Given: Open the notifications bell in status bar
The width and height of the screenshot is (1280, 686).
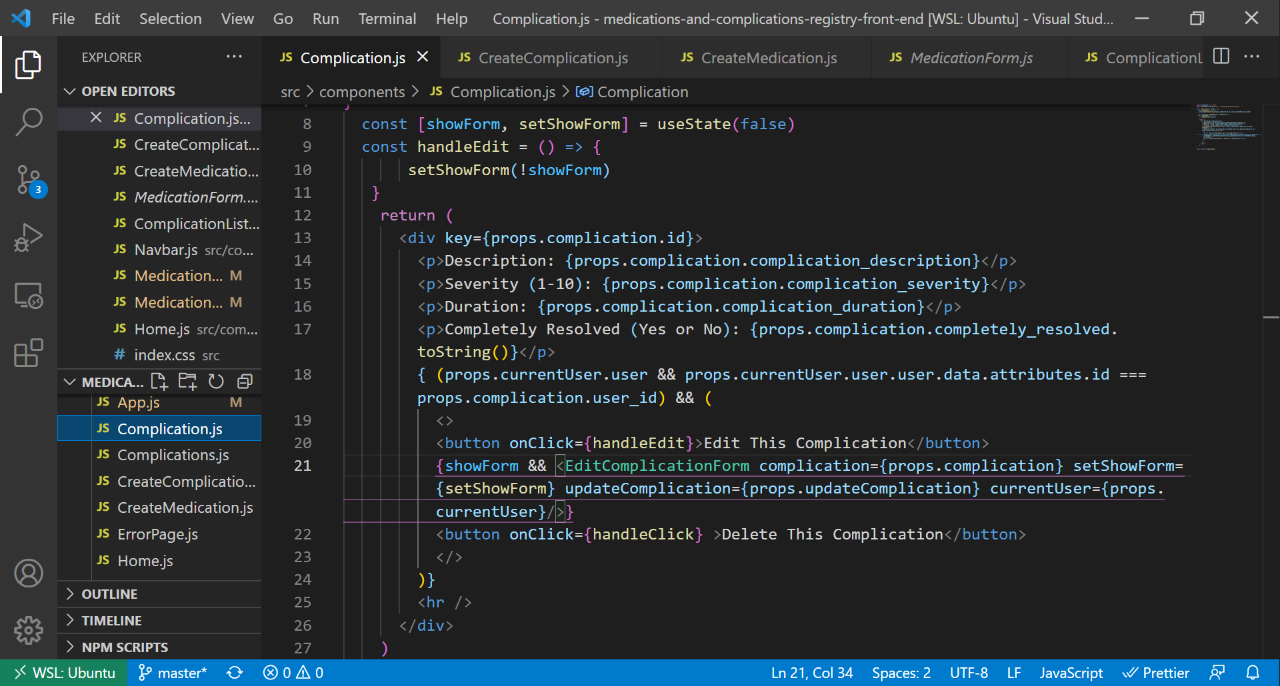Looking at the screenshot, I should [1253, 673].
